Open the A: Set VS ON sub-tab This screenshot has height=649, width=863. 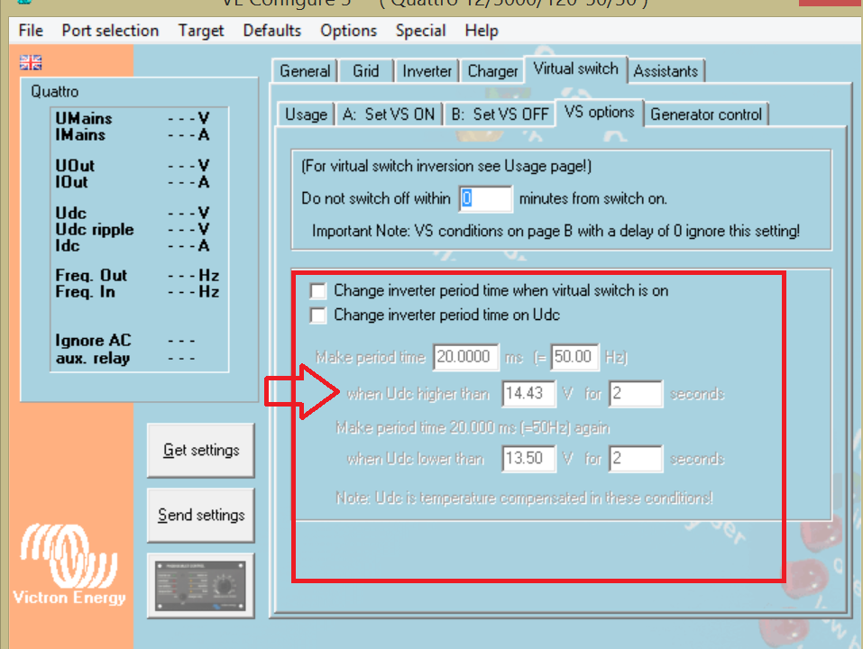click(x=389, y=115)
